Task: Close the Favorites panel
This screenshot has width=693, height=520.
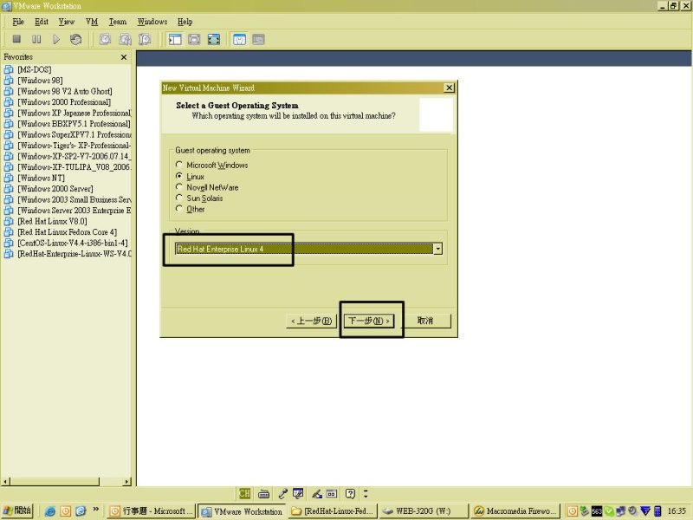Action: [x=124, y=57]
